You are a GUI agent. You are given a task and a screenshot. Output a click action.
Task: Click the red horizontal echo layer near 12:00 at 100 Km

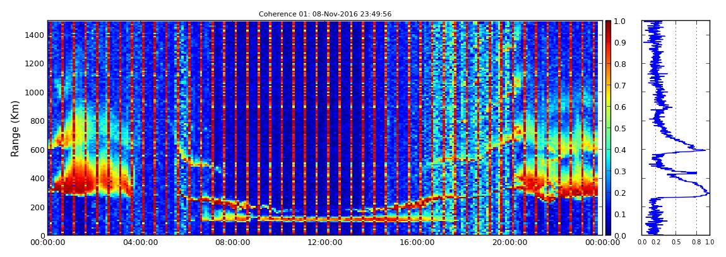tap(324, 219)
